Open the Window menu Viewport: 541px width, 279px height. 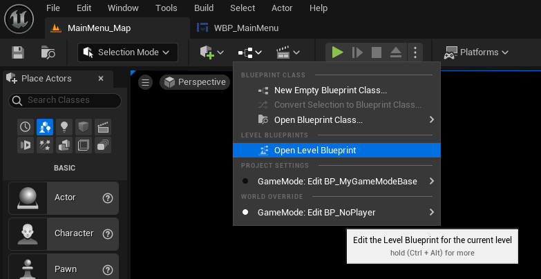123,8
